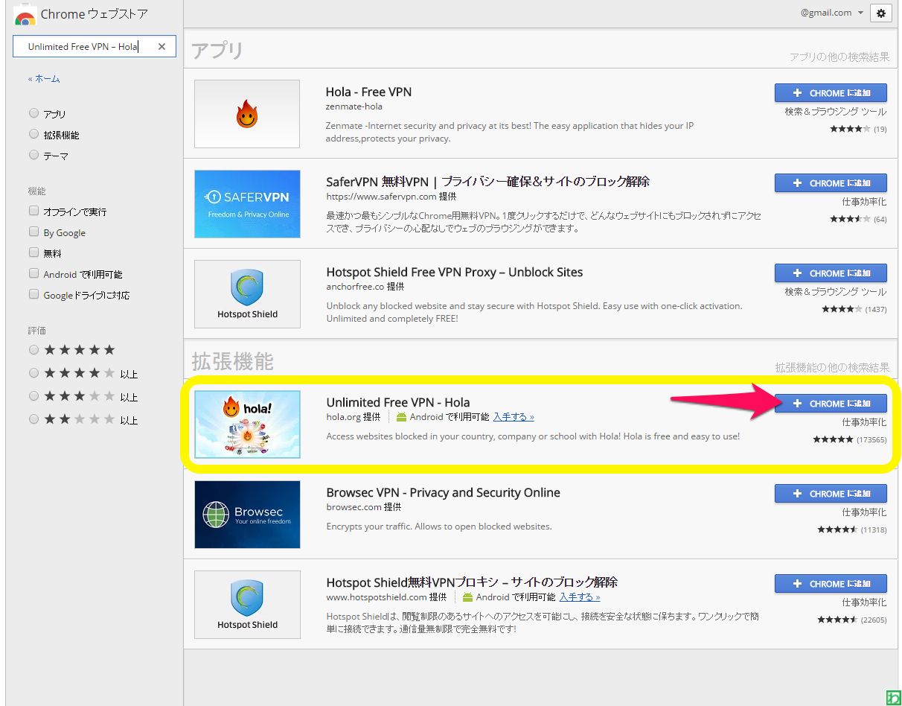This screenshot has width=902, height=706.
Task: Click the https://www.safervpn.com 提供 publisher text
Action: (391, 197)
